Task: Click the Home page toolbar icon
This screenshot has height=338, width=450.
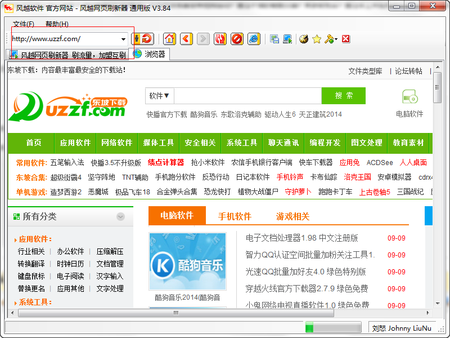Action: pos(169,39)
